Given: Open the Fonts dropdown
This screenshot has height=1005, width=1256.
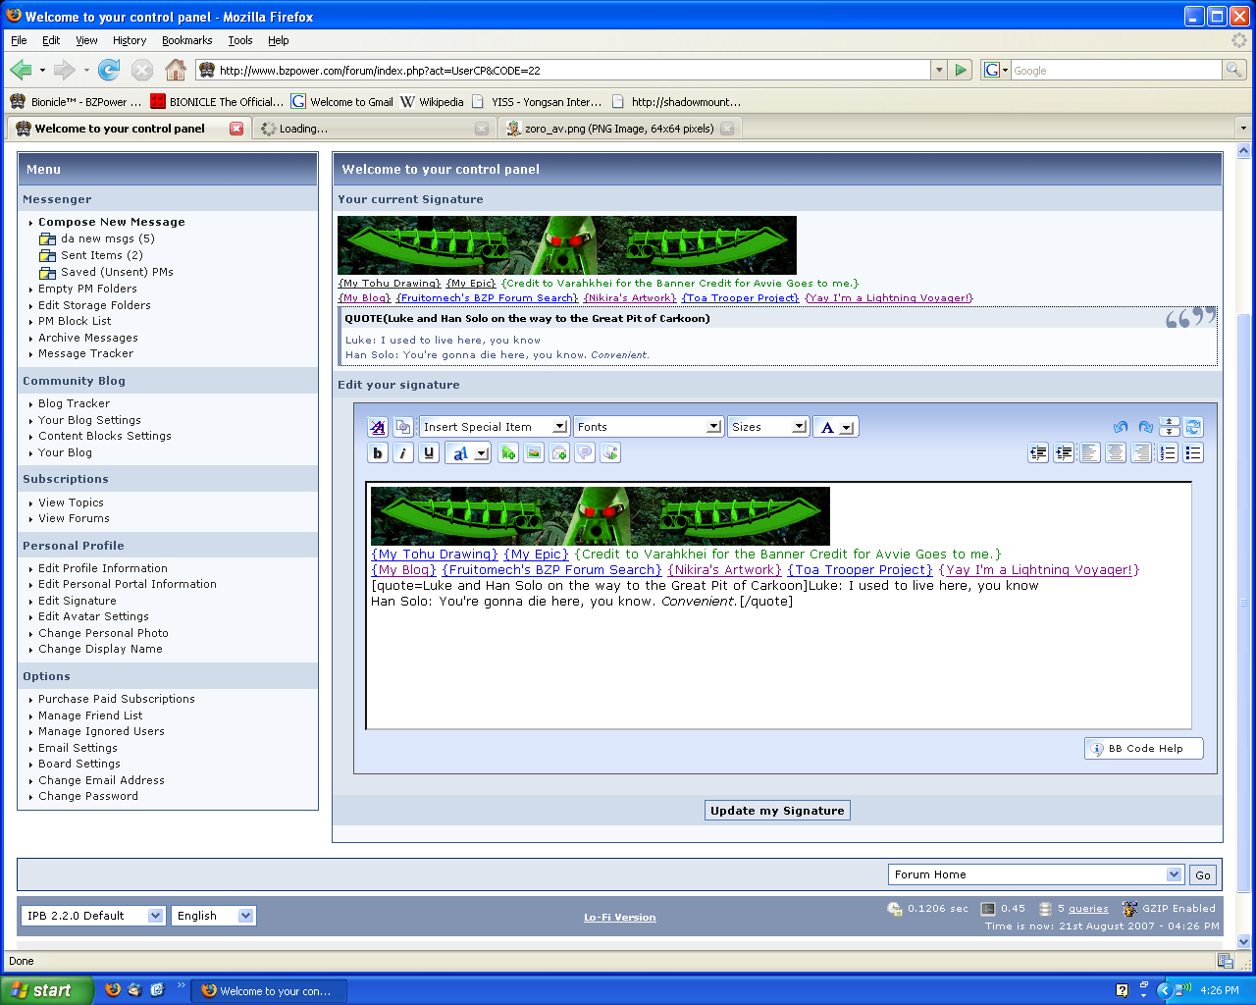Looking at the screenshot, I should click(x=649, y=427).
